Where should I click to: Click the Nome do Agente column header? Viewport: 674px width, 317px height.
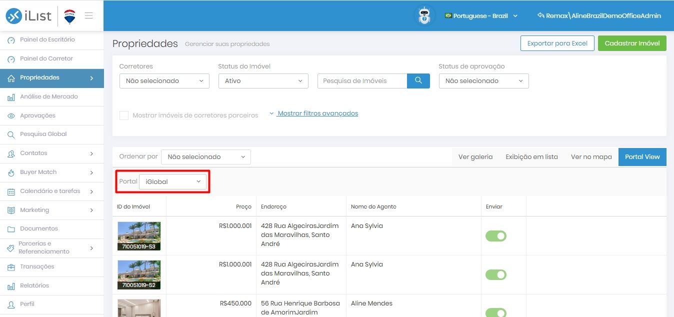pyautogui.click(x=373, y=207)
